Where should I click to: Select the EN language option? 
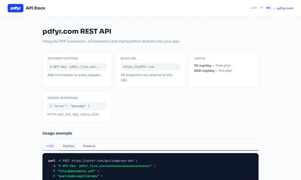click(268, 8)
